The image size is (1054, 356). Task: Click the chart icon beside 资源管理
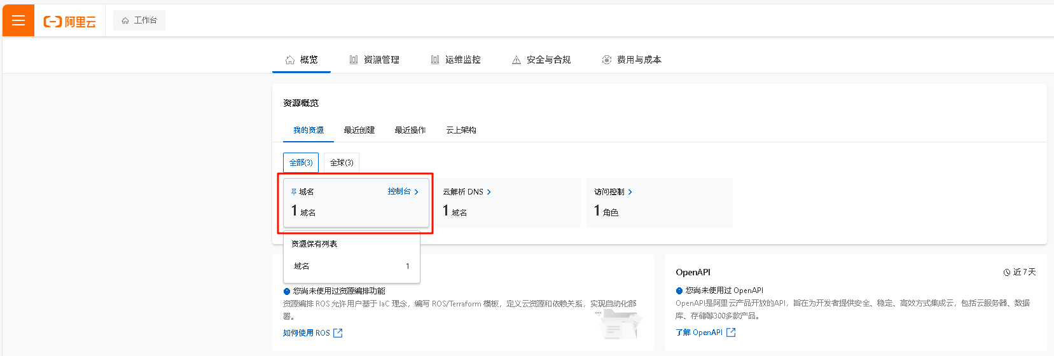354,60
